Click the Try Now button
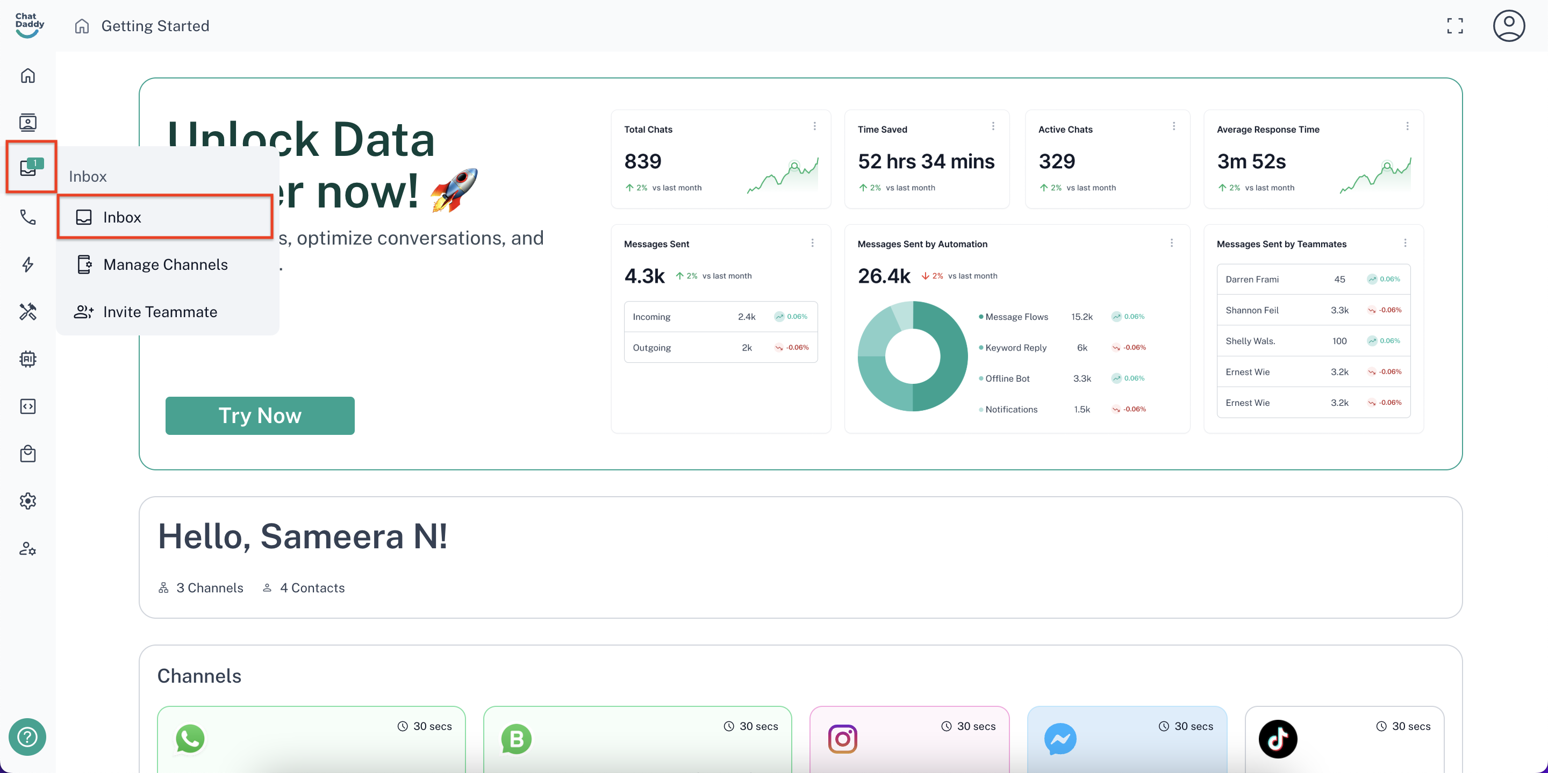 click(260, 416)
